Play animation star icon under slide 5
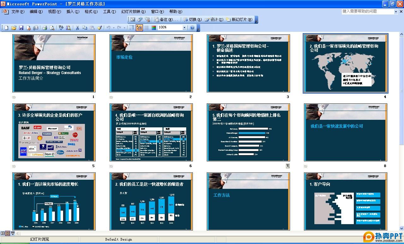Image resolution: width=404 pixels, height=244 pixels. 14,166
